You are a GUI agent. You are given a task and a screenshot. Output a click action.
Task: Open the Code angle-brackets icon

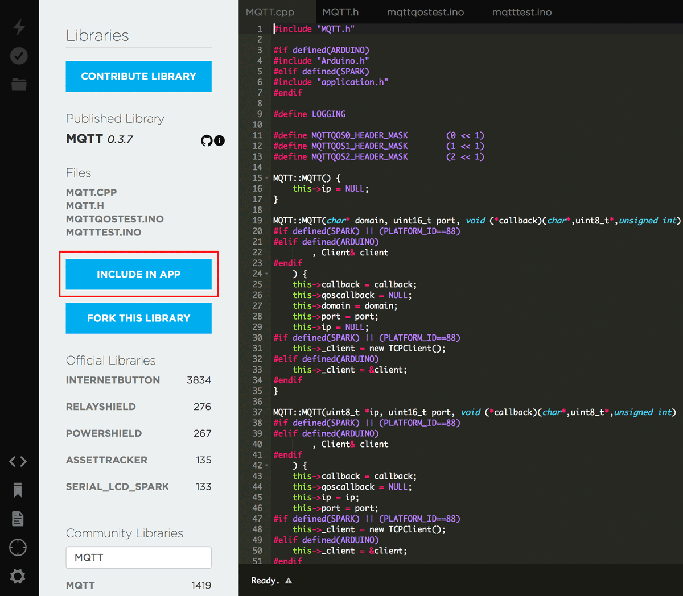[18, 461]
